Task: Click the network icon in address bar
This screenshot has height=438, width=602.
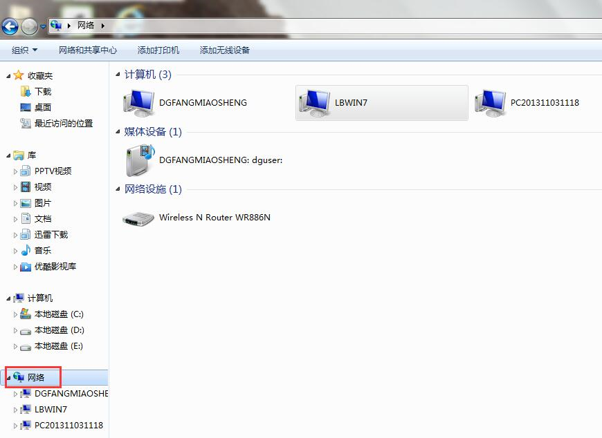Action: coord(57,26)
